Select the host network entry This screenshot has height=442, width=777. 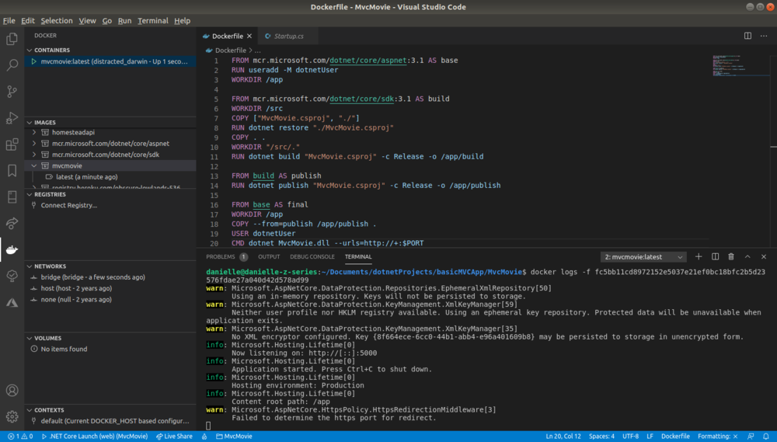(110, 288)
